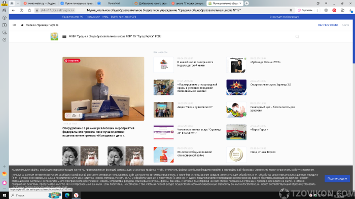The image size is (355, 199).
Task: Open the Pinterest extension icon
Action: (x=334, y=11)
